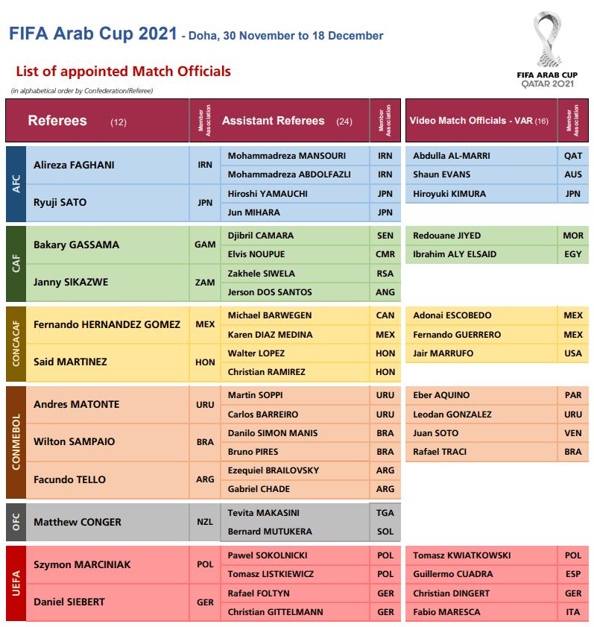This screenshot has height=627, width=594.
Task: Select assistant referee Tevita MAKASINI
Action: click(x=263, y=513)
